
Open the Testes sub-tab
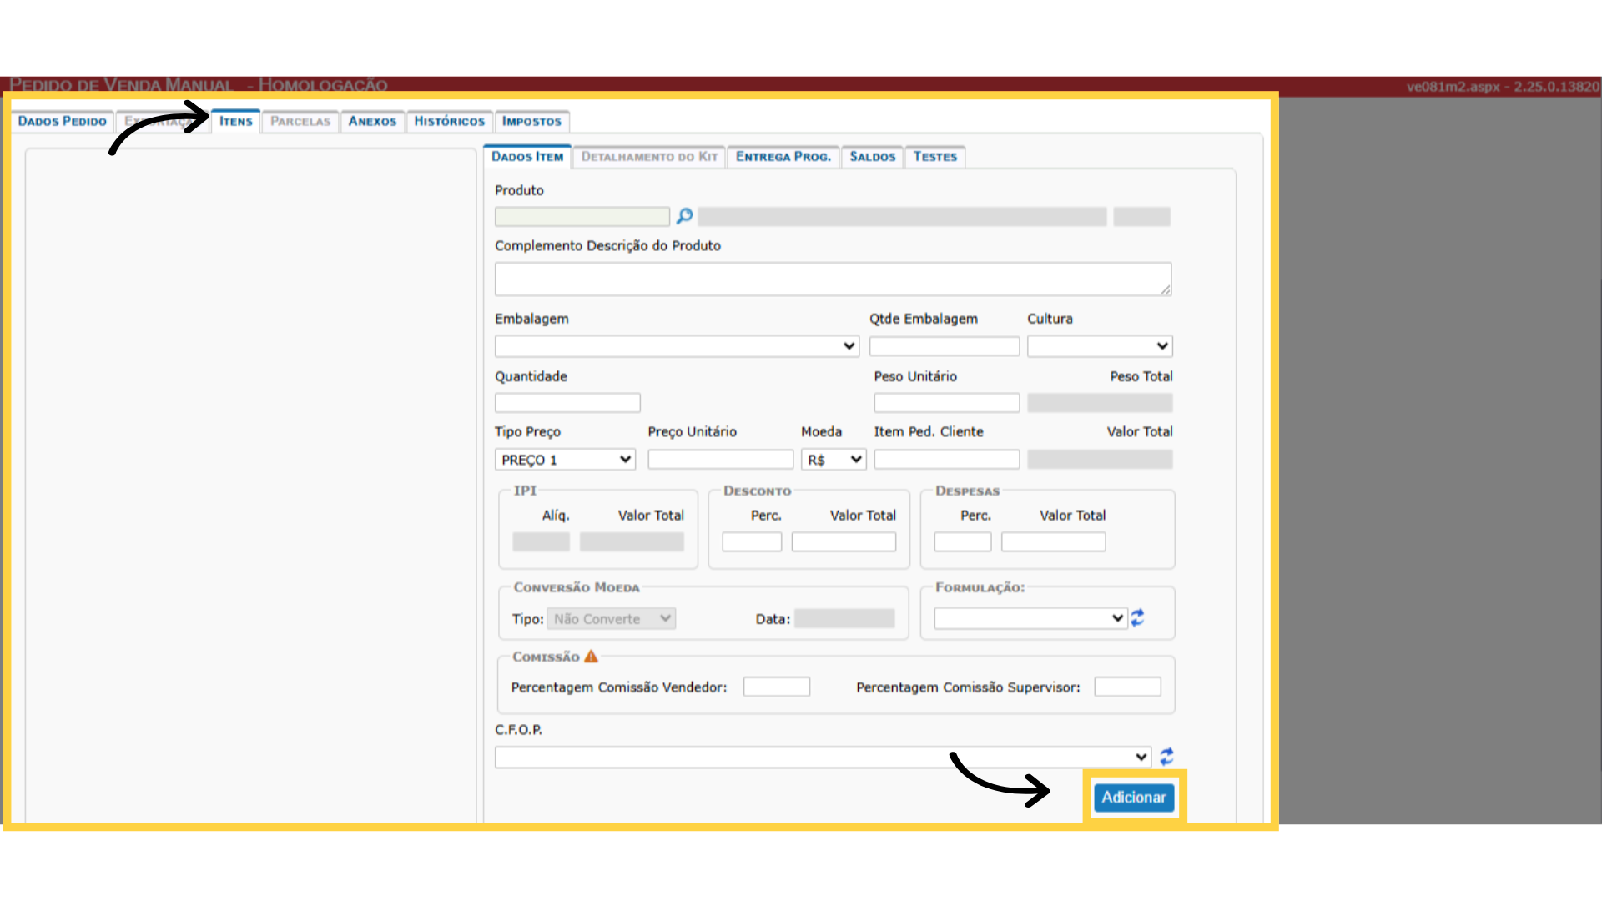(x=935, y=157)
